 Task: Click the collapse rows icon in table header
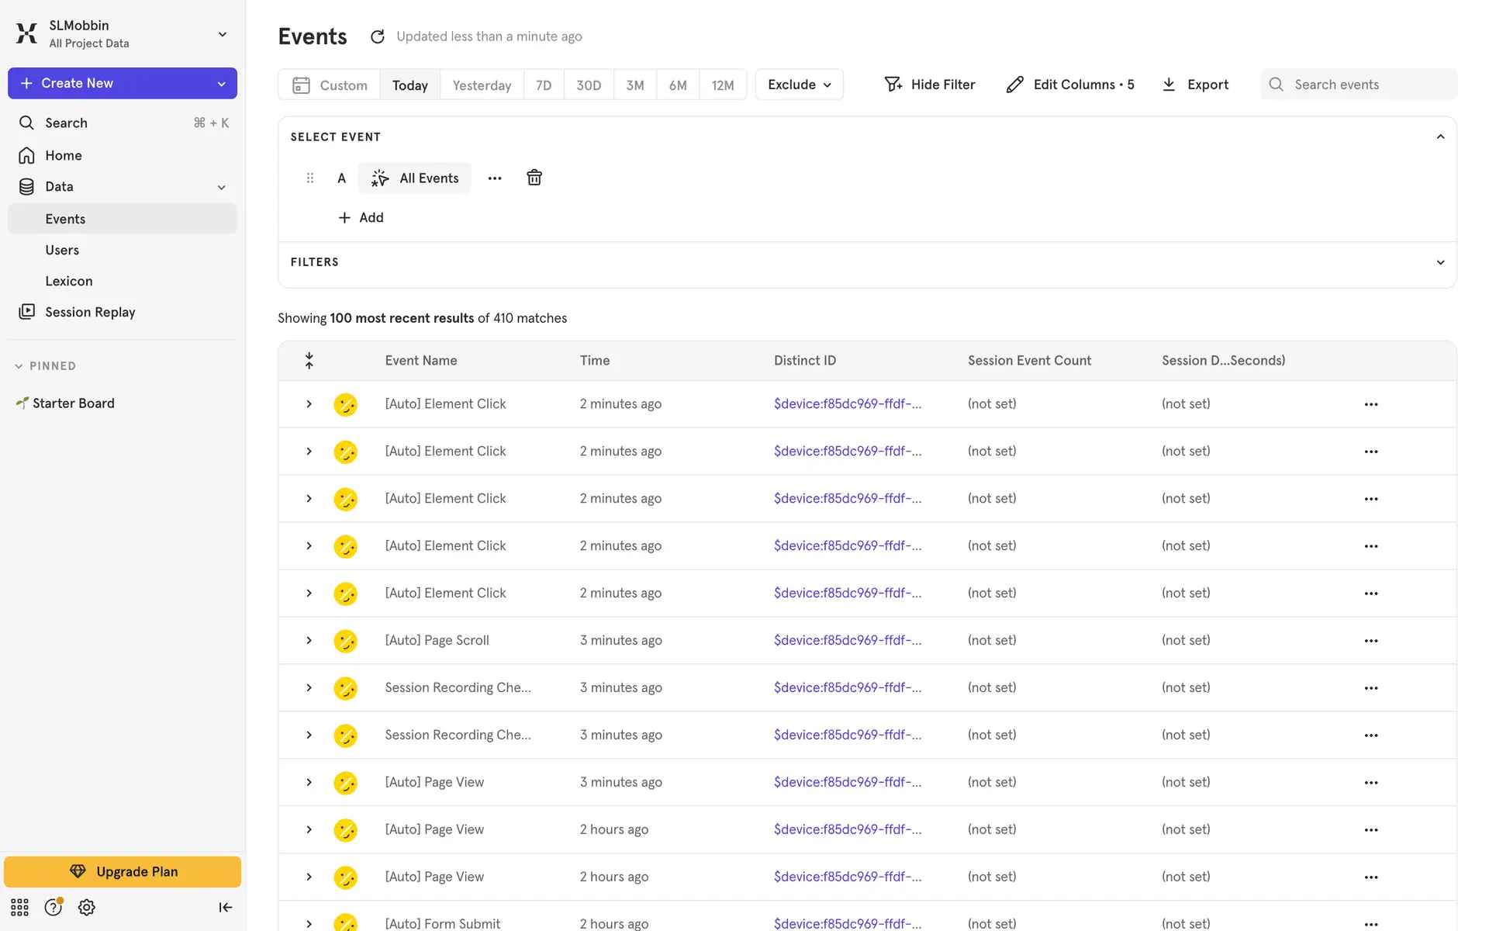pyautogui.click(x=309, y=360)
